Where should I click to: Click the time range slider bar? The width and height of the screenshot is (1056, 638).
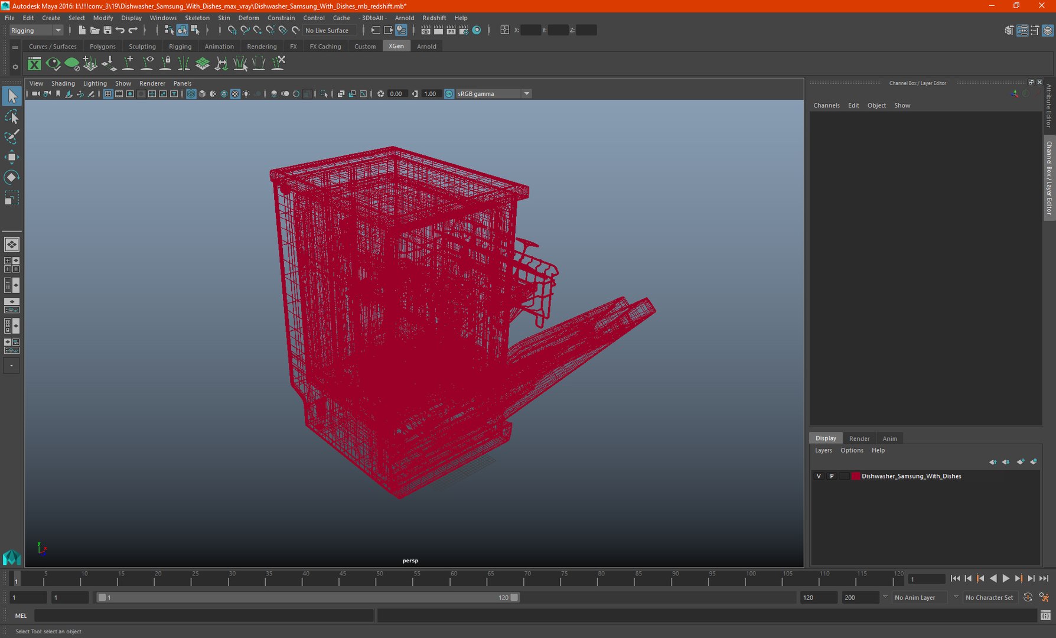pos(308,597)
